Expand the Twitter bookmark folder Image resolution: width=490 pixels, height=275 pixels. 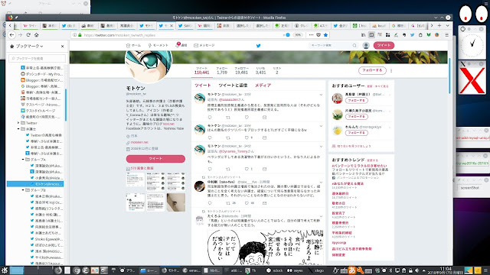[x=18, y=123]
